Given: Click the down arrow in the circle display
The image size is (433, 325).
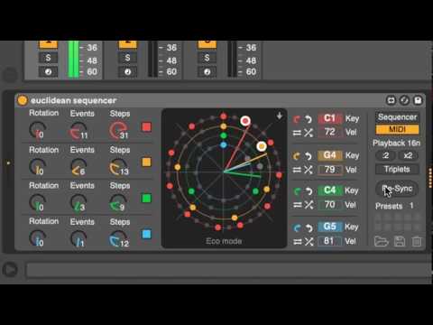Looking at the screenshot, I should click(x=280, y=116).
